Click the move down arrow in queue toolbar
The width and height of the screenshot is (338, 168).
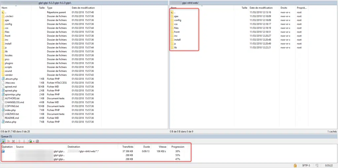point(24,141)
